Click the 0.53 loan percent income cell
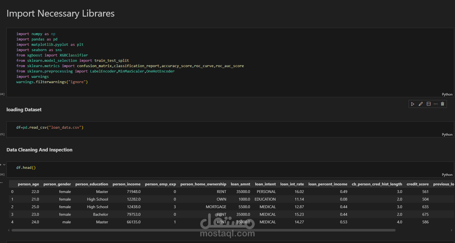 344,222
